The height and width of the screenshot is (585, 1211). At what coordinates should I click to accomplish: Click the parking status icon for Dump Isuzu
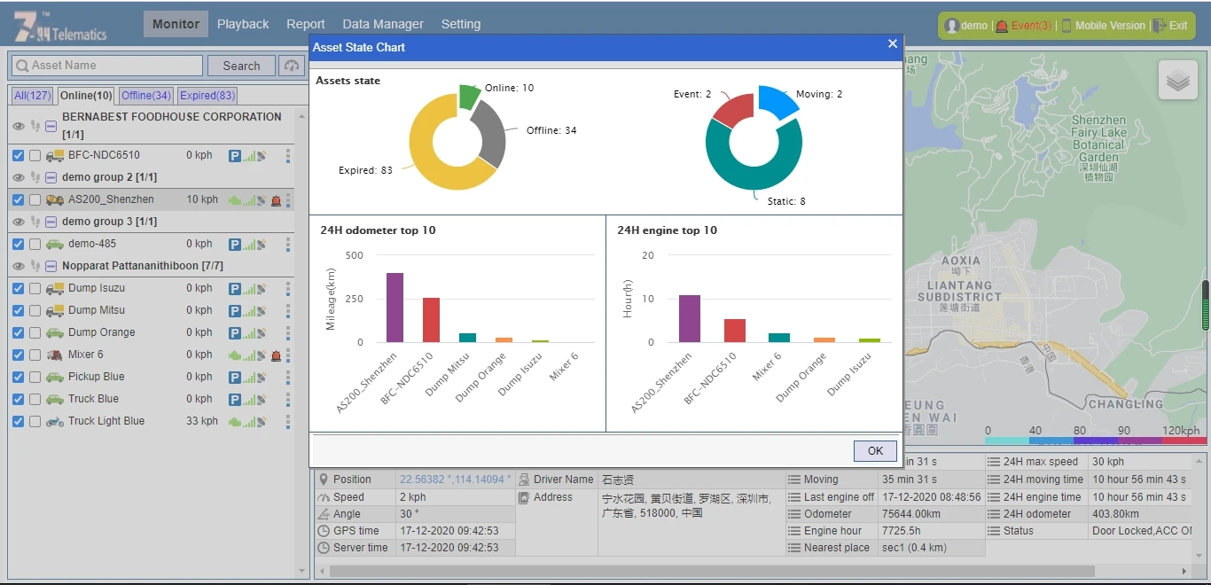point(235,289)
